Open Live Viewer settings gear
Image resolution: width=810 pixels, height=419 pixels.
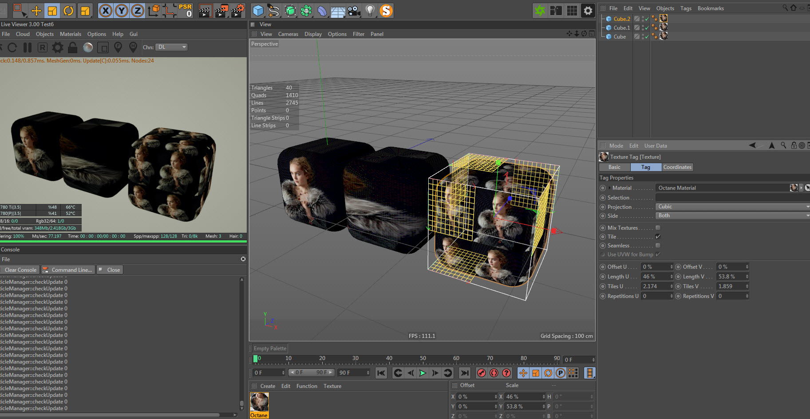pos(57,47)
